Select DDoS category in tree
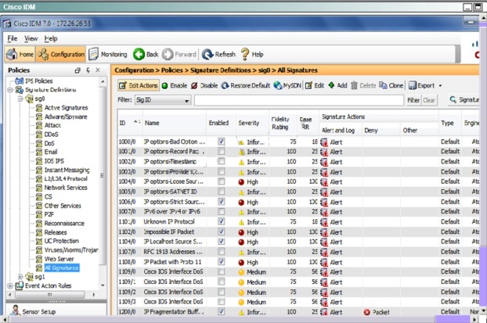 click(51, 135)
